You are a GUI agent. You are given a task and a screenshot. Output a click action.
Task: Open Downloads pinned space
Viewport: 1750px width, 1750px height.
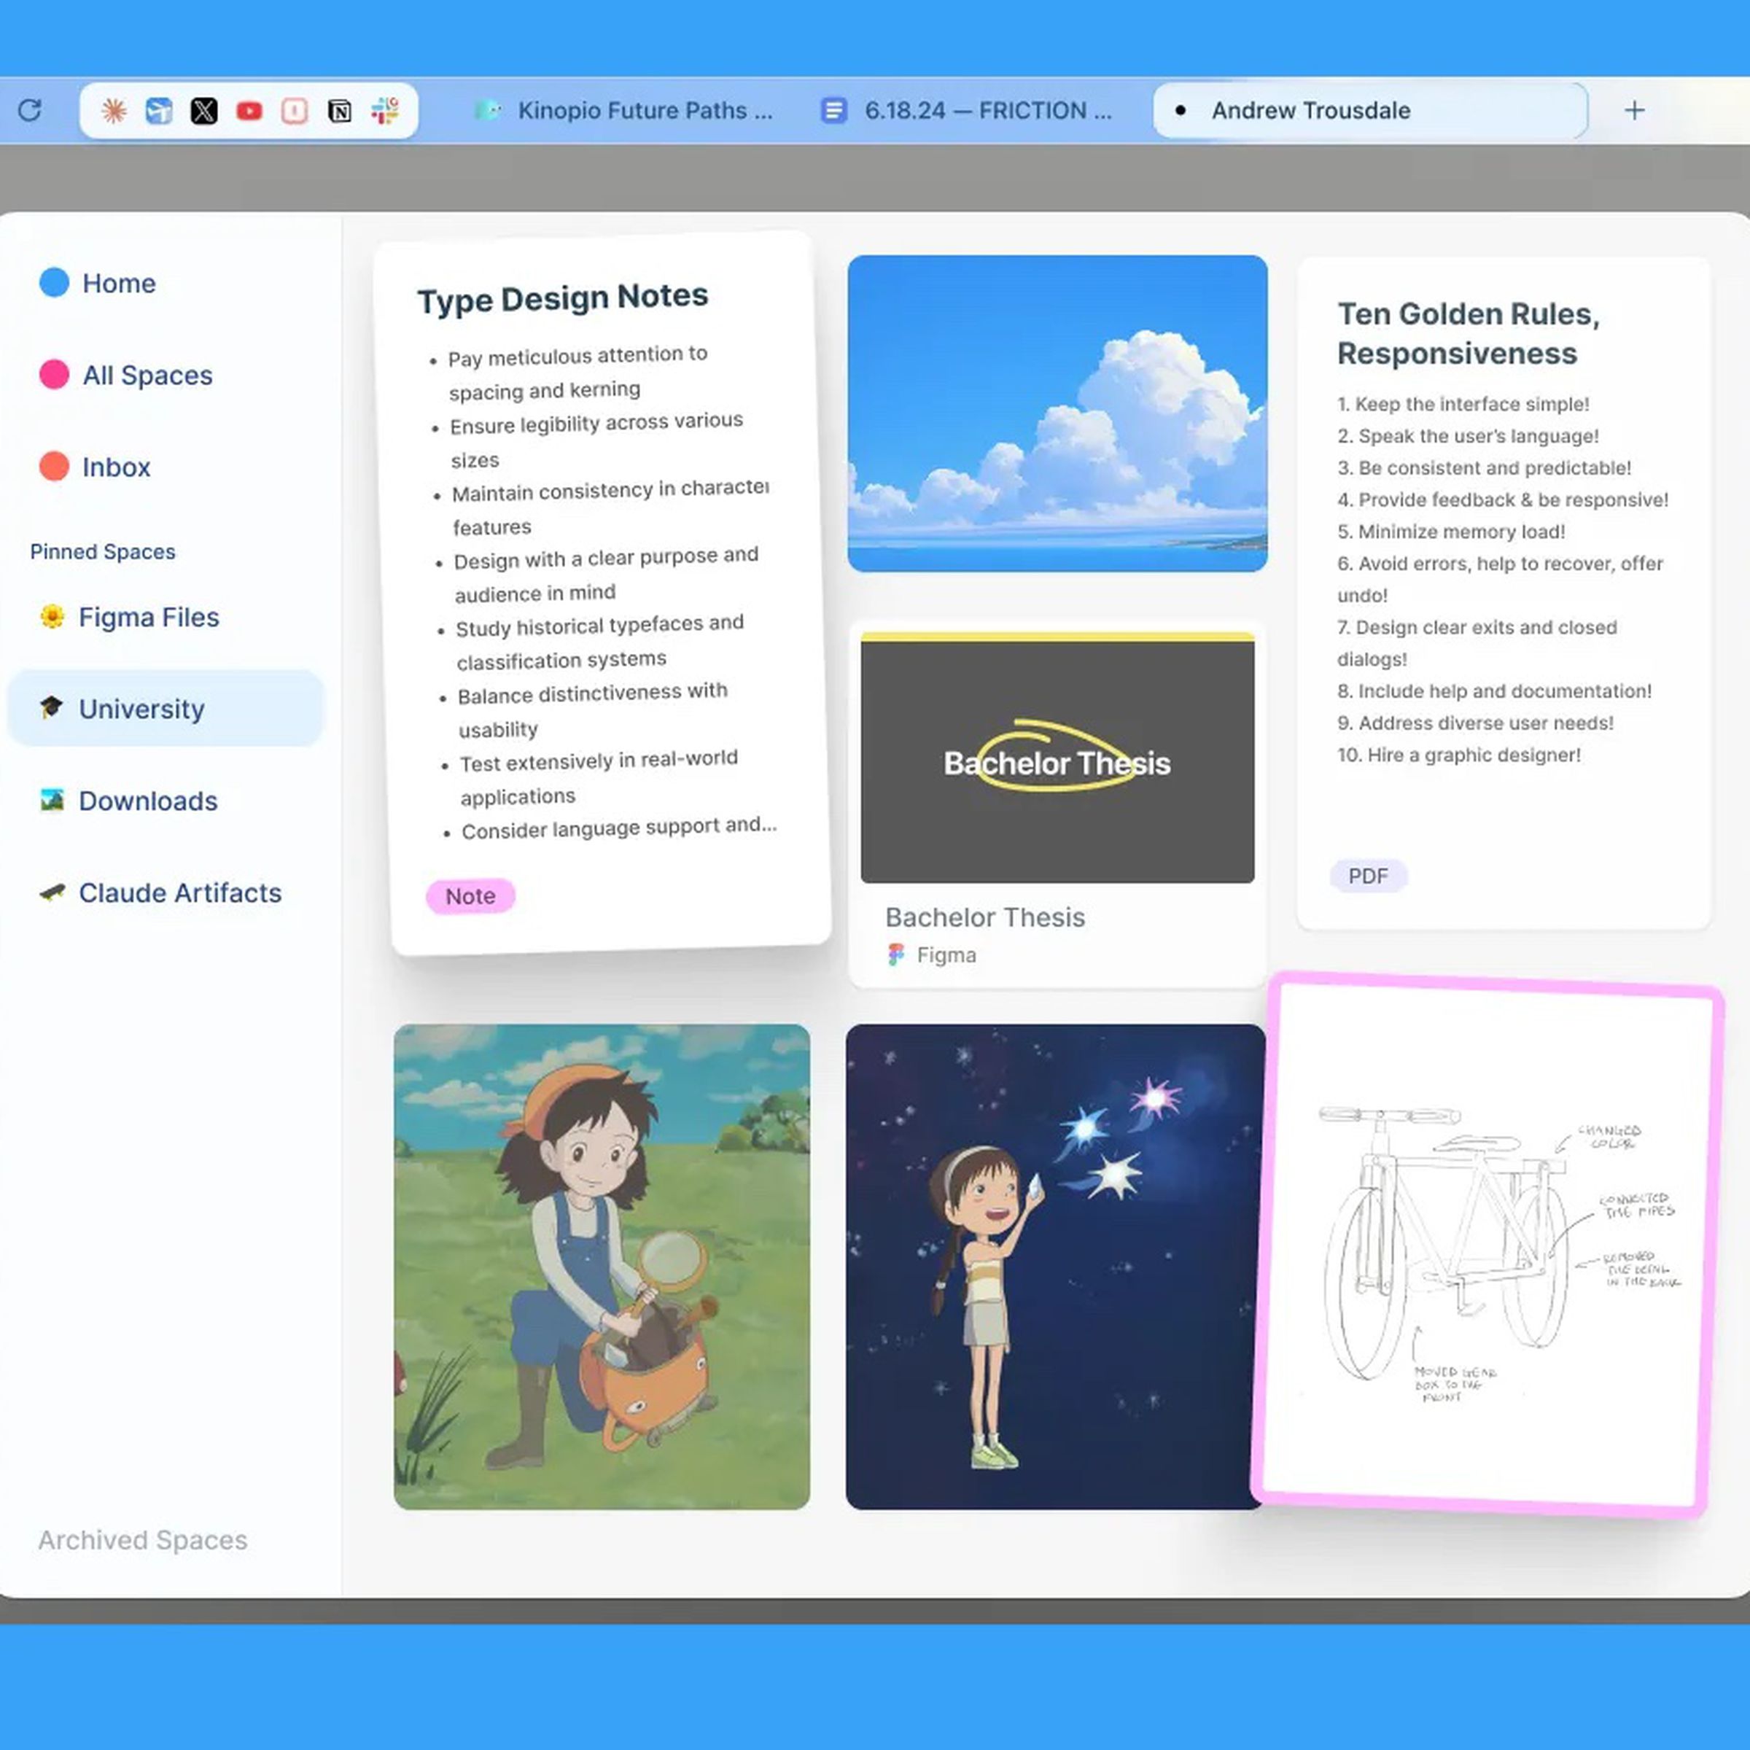[165, 801]
